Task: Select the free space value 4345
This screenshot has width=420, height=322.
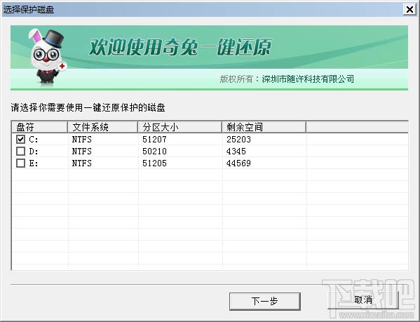Action: 236,152
